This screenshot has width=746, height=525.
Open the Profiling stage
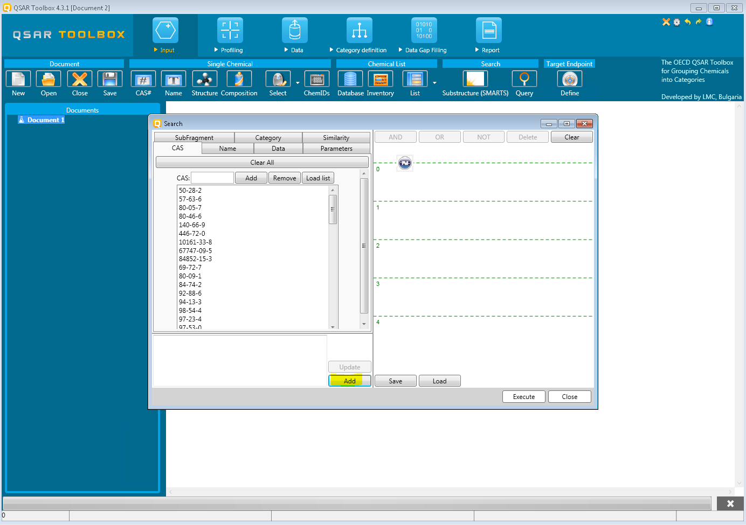(x=230, y=31)
